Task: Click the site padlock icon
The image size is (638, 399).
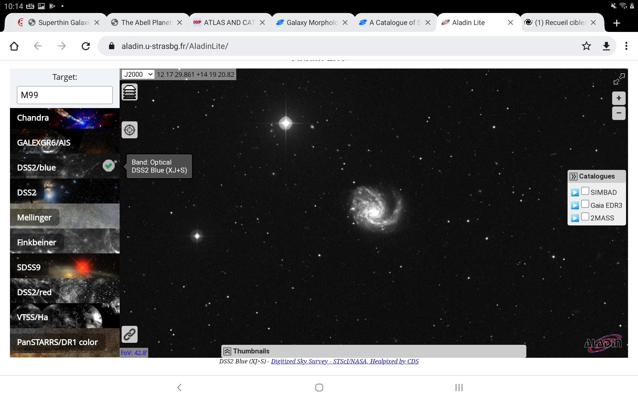Action: tap(112, 46)
